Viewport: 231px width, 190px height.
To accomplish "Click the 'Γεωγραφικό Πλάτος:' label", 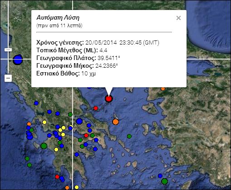I will coord(66,58).
